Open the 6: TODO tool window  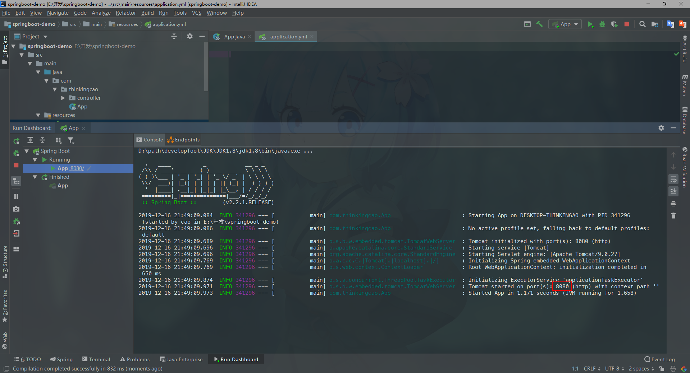click(x=28, y=359)
